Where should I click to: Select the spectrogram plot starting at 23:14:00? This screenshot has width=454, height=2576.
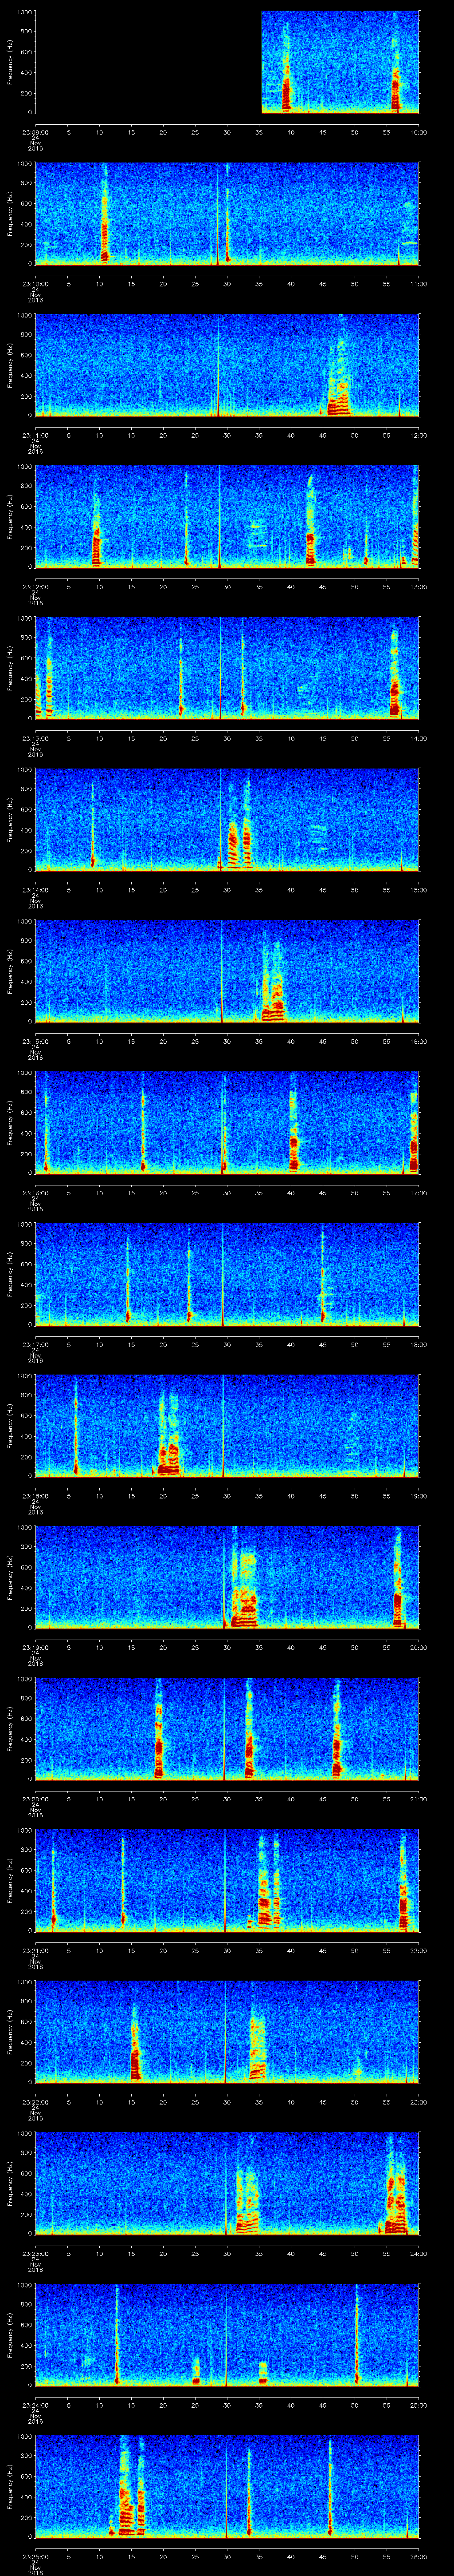pyautogui.click(x=227, y=820)
